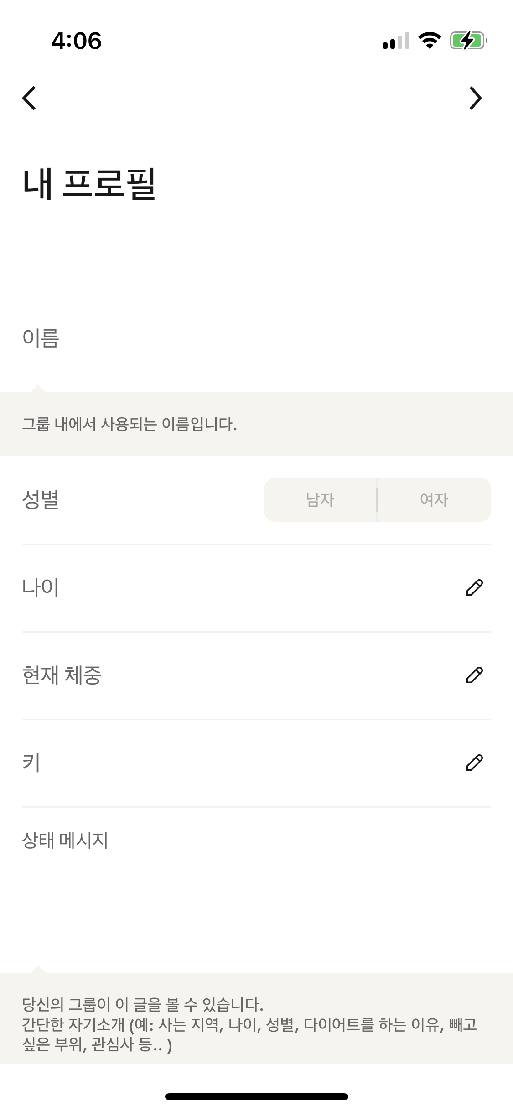Tap the pencil icon next to 나이
The width and height of the screenshot is (513, 1111).
(474, 588)
